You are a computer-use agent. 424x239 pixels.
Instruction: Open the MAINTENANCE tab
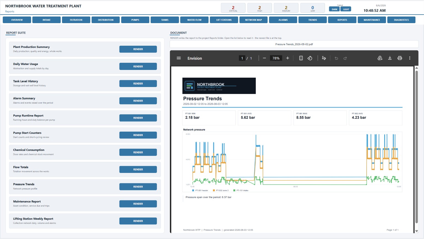point(372,20)
